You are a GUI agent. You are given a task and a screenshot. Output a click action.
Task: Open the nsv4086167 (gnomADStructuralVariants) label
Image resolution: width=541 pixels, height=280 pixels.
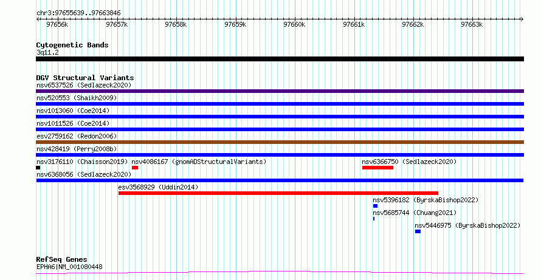click(199, 162)
